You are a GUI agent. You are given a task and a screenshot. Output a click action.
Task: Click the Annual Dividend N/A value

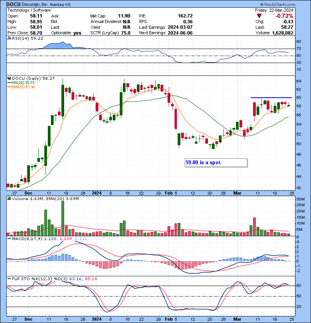[x=127, y=22]
